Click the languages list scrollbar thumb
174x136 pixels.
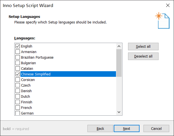coord(119,63)
